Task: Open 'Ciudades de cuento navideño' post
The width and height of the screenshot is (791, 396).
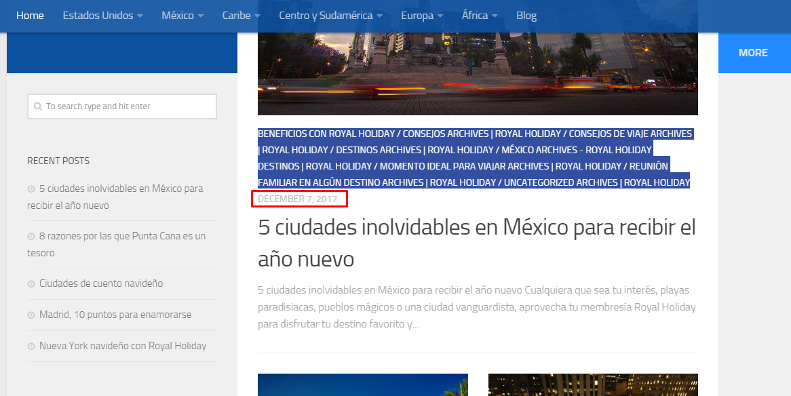Action: coord(101,283)
